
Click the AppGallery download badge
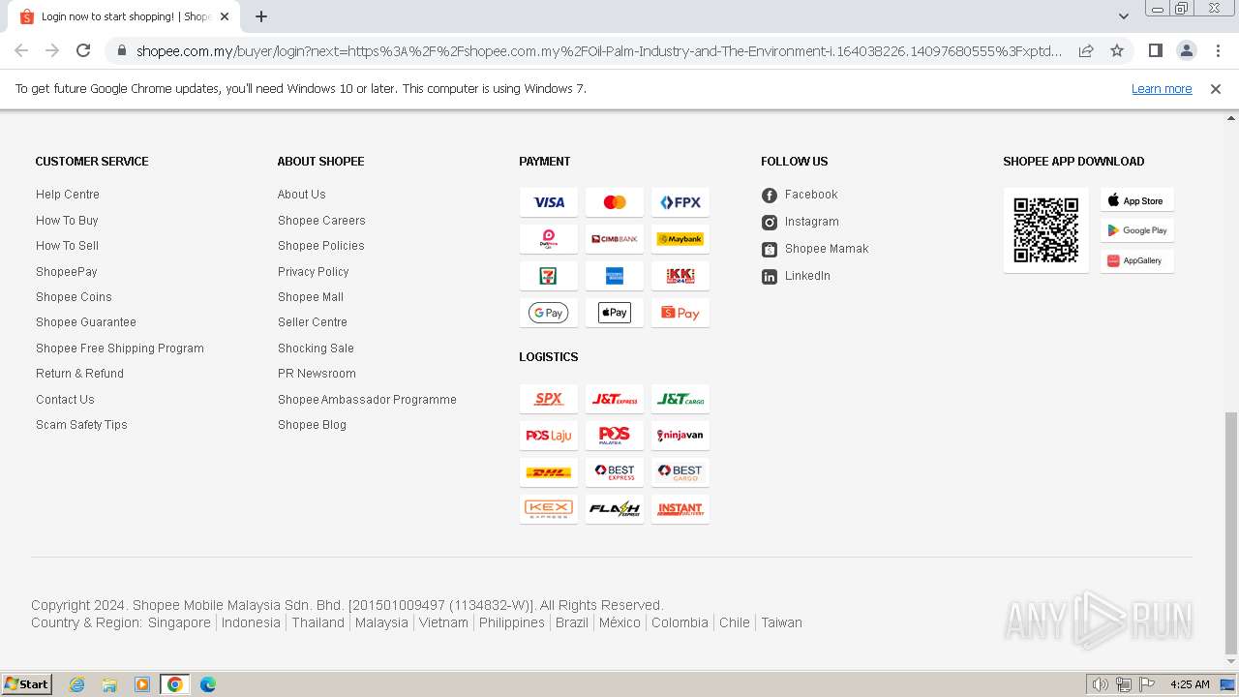click(1137, 260)
